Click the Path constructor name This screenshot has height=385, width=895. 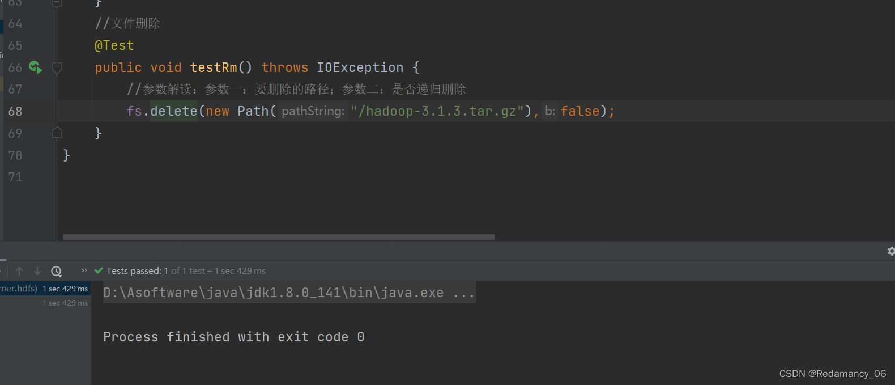253,111
